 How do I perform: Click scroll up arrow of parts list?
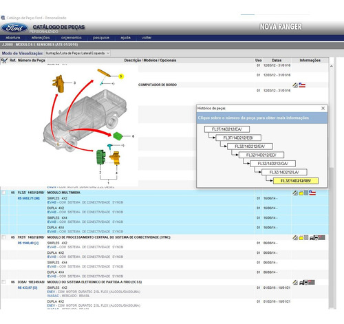[x=332, y=66]
